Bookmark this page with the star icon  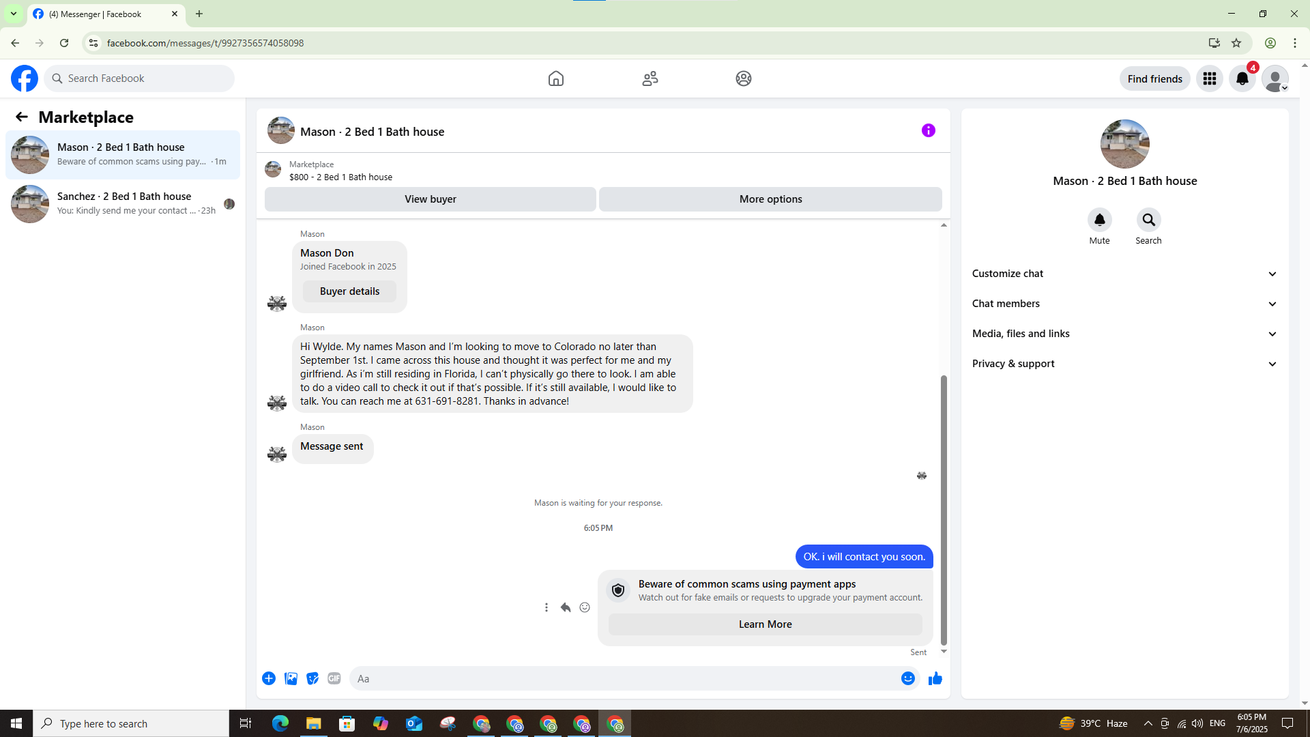1236,43
